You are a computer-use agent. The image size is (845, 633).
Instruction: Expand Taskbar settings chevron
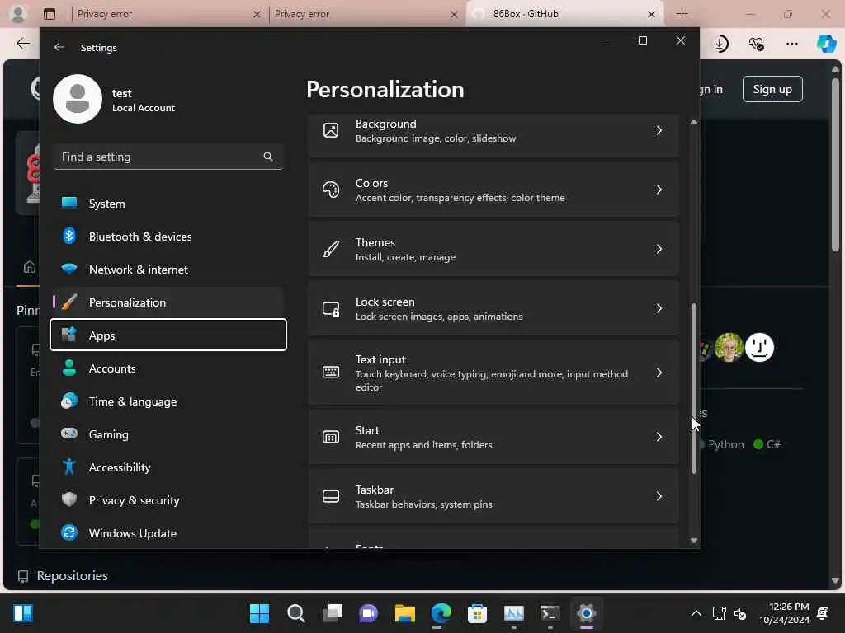coord(659,495)
